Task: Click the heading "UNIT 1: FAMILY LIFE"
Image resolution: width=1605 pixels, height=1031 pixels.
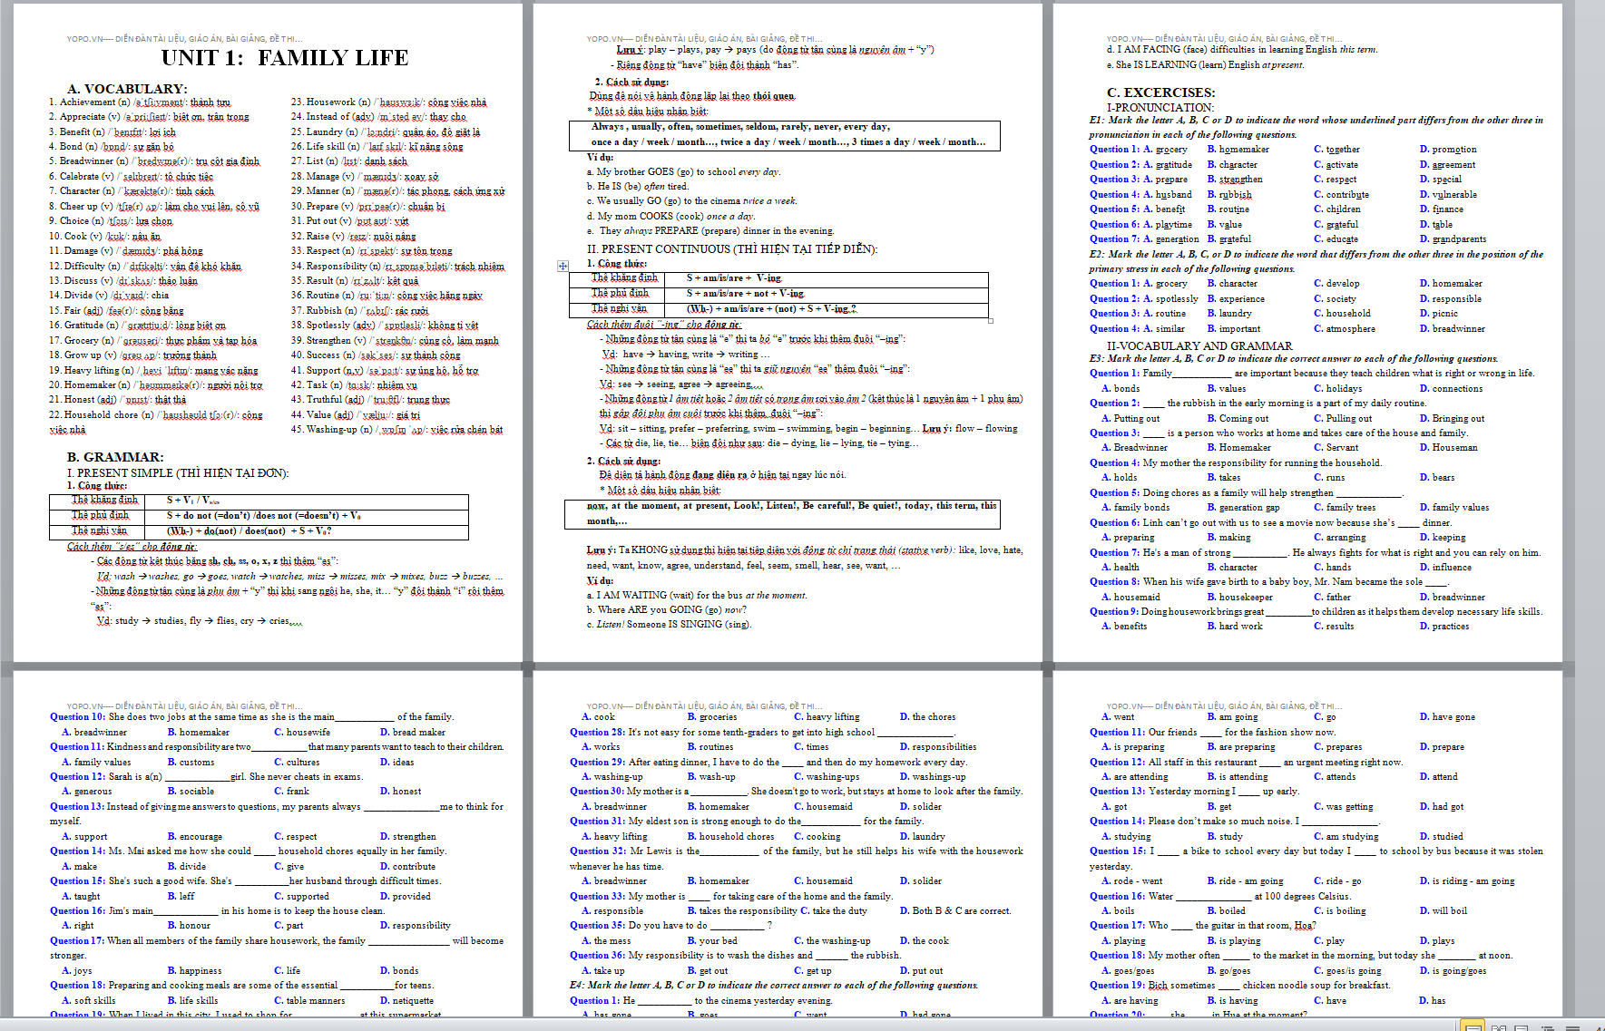Action: tap(285, 58)
